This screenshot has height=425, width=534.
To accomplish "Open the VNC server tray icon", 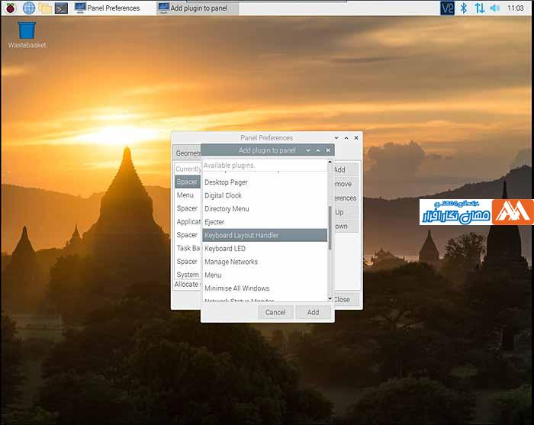I will 447,8.
